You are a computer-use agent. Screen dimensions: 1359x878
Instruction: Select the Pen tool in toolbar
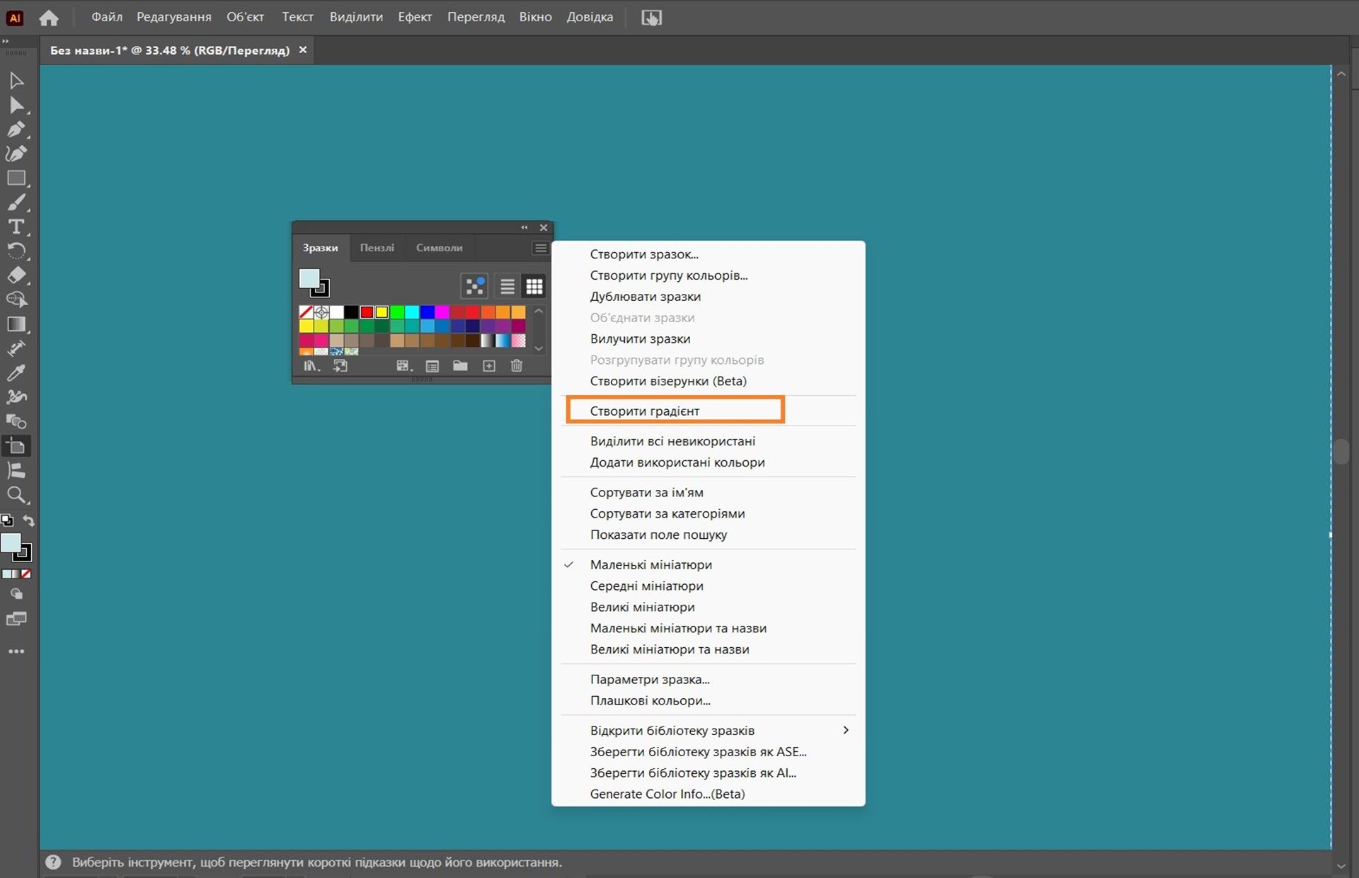16,130
